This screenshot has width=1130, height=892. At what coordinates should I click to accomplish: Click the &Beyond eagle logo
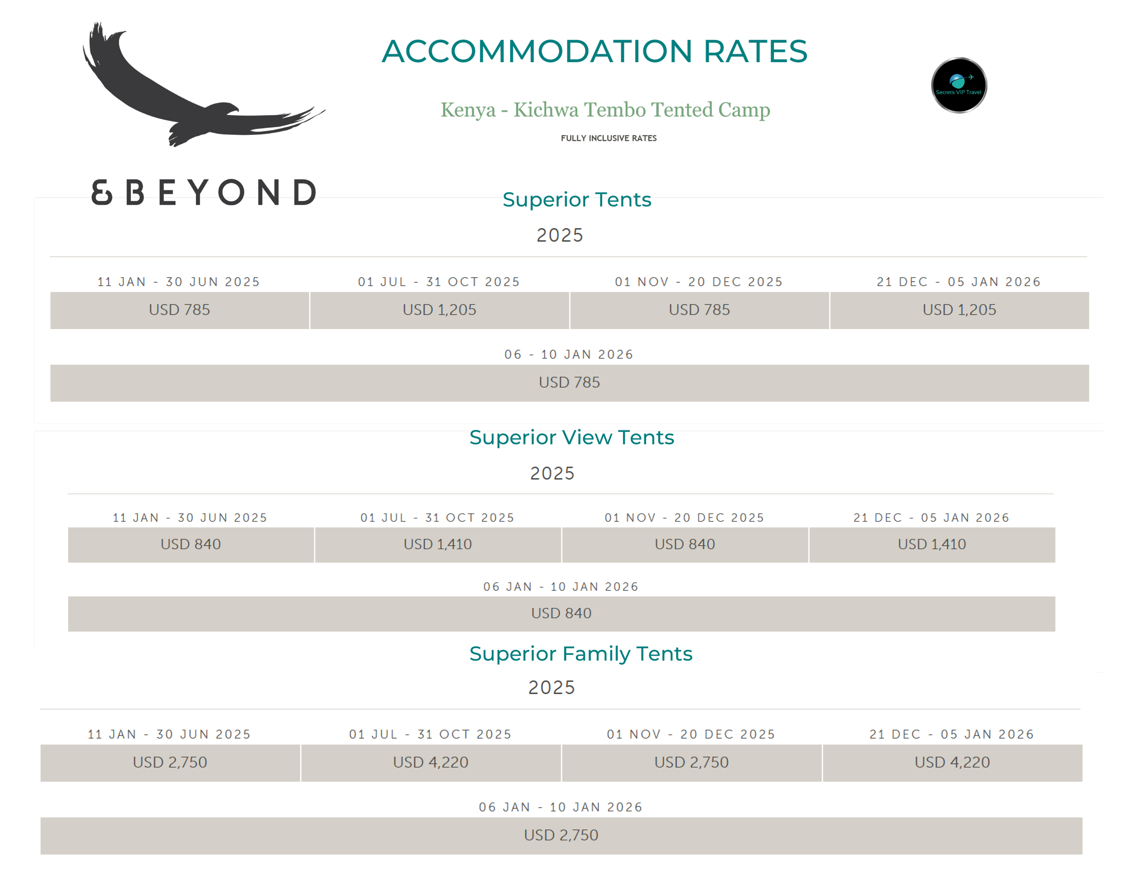(203, 85)
